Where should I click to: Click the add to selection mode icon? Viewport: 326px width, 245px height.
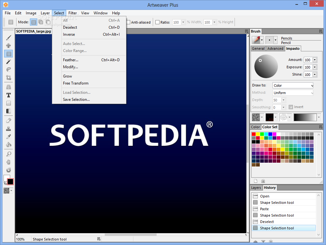[41, 22]
